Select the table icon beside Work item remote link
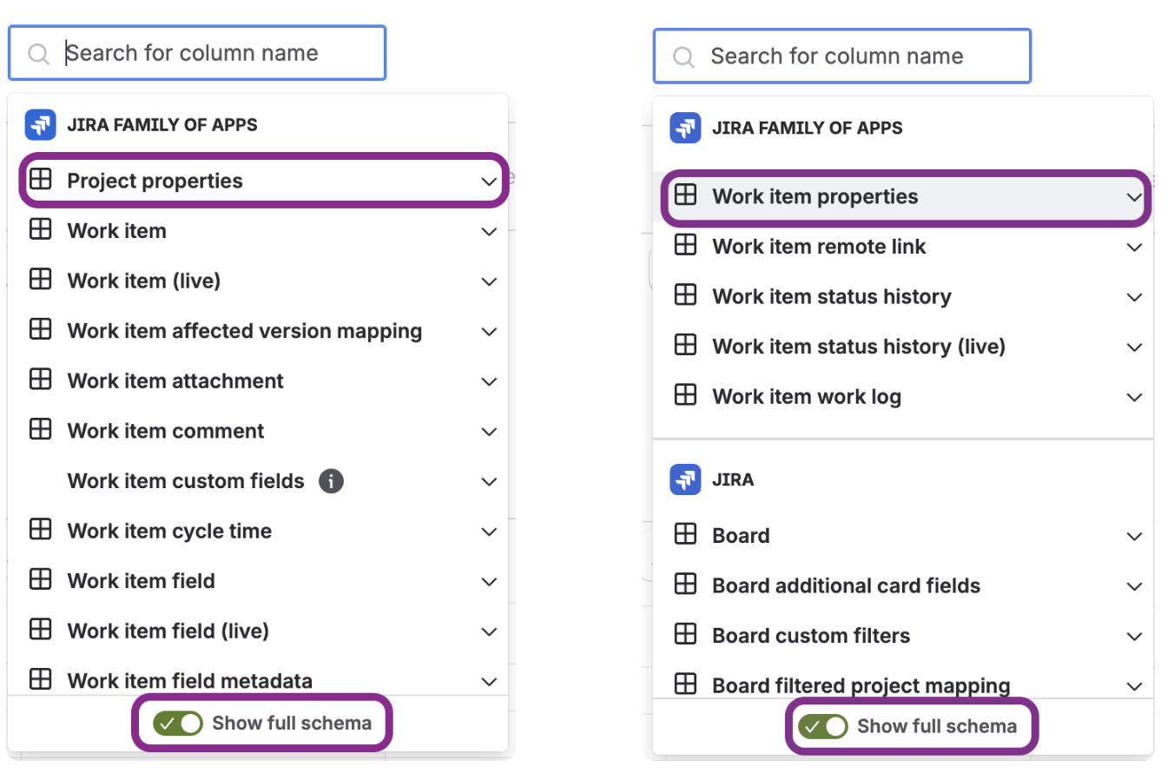The image size is (1174, 780). pyautogui.click(x=686, y=246)
